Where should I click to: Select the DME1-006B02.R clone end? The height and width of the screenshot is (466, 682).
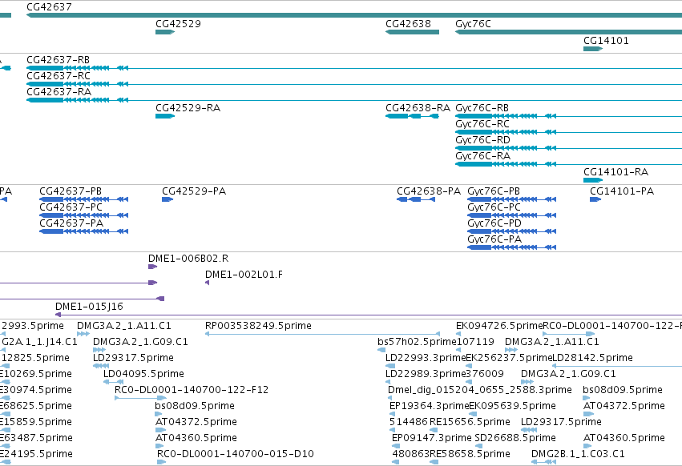pyautogui.click(x=152, y=267)
